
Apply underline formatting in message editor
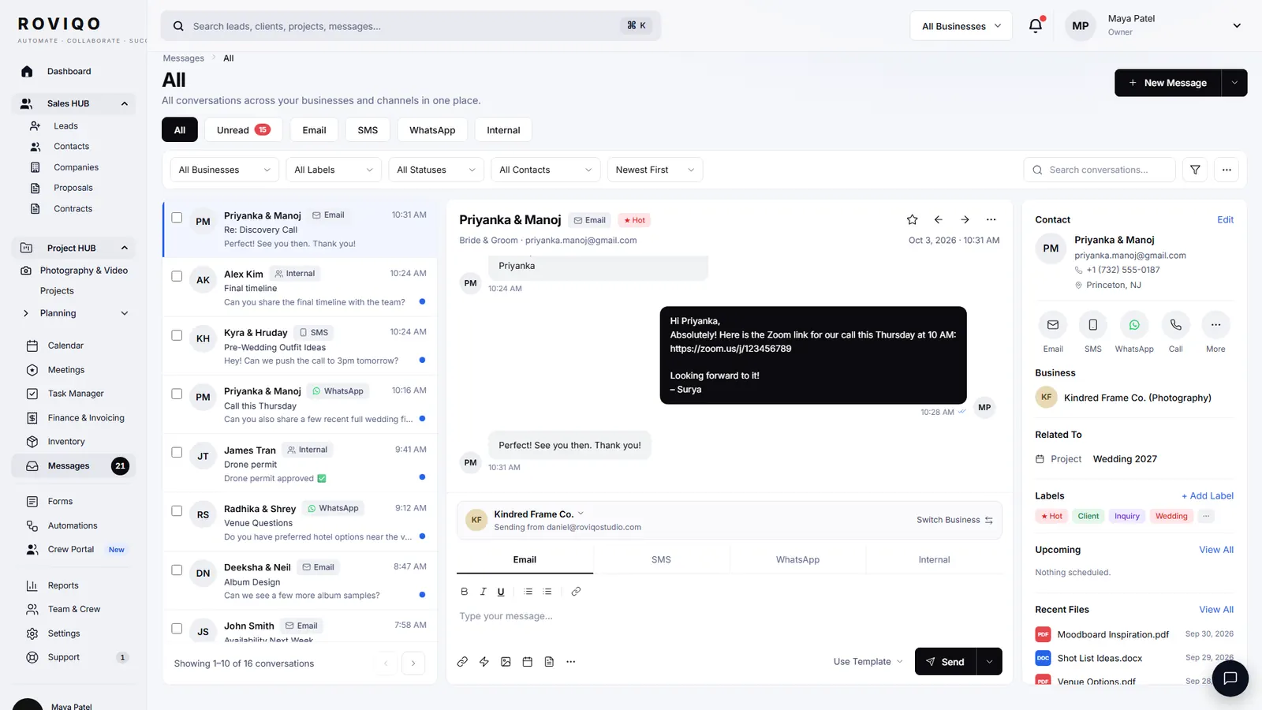501,591
